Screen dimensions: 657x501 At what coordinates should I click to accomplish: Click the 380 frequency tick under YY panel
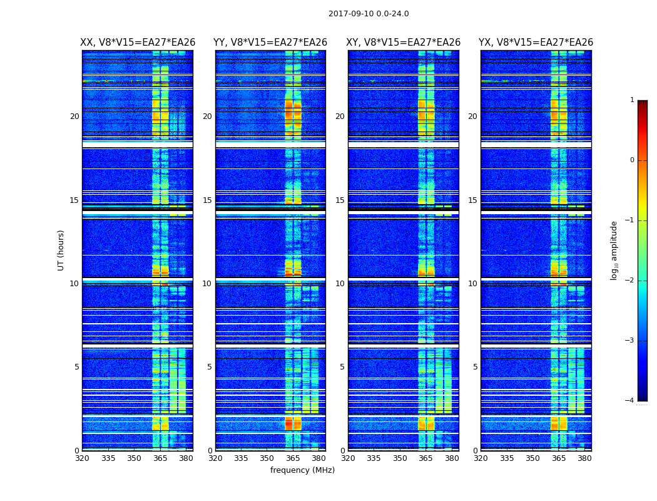[319, 458]
